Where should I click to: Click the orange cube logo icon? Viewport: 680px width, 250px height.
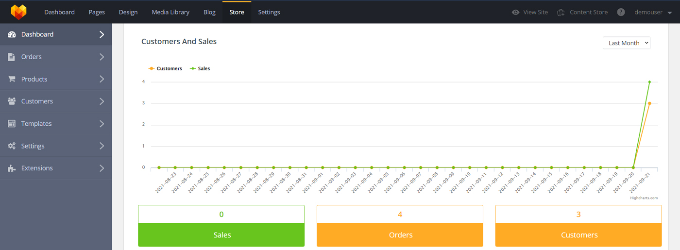click(x=18, y=12)
